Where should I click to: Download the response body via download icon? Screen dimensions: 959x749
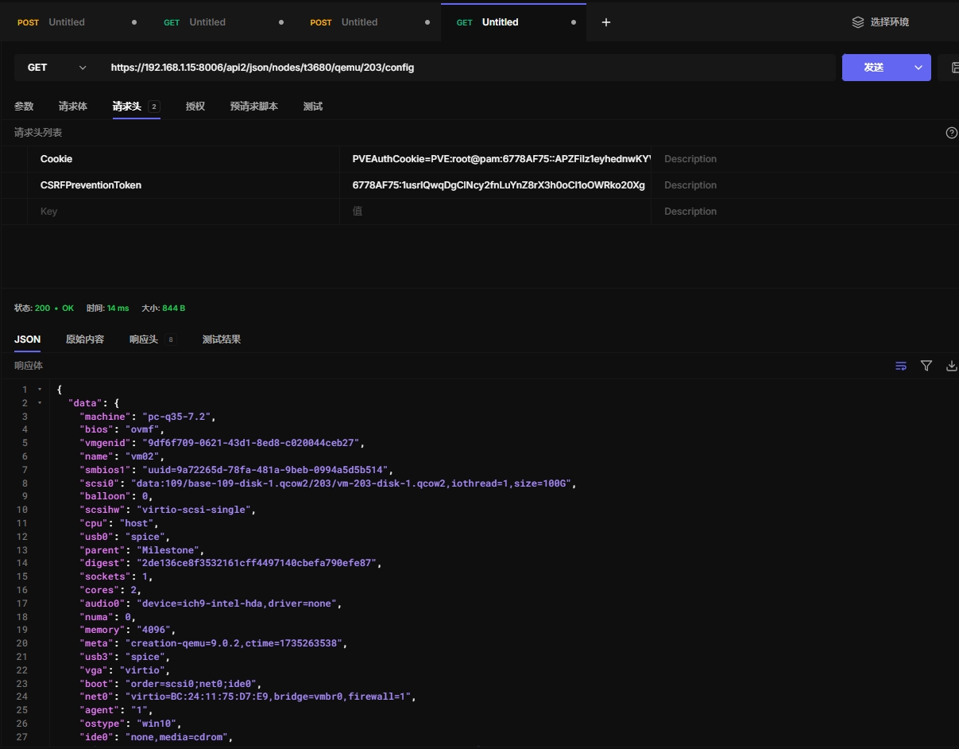(x=951, y=366)
